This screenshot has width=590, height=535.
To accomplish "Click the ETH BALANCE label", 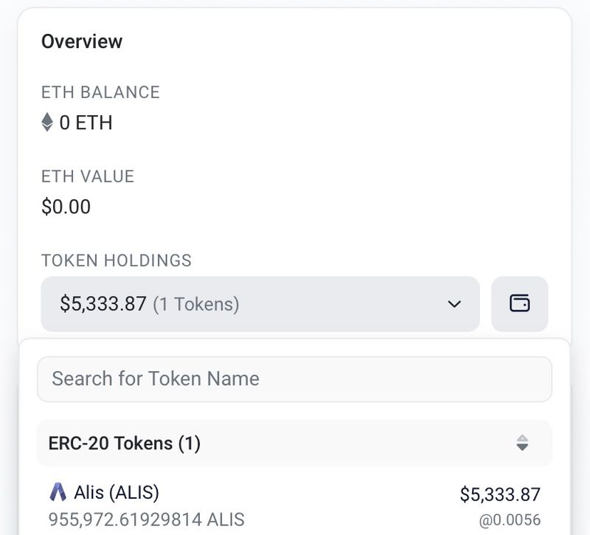I will [x=100, y=92].
